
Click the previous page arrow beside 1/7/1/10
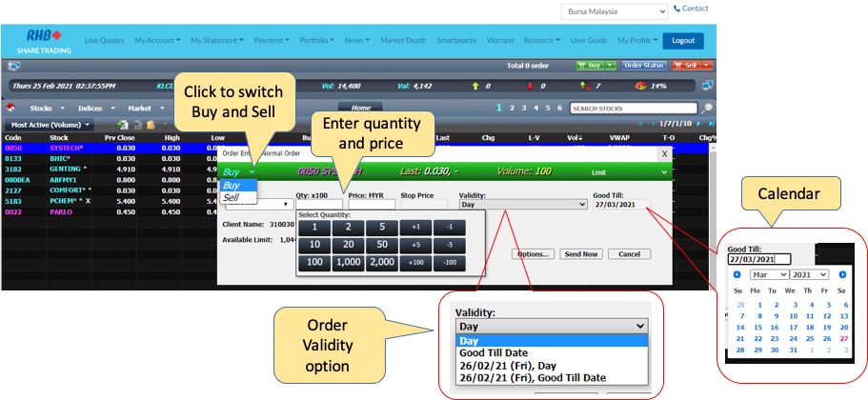(x=654, y=124)
